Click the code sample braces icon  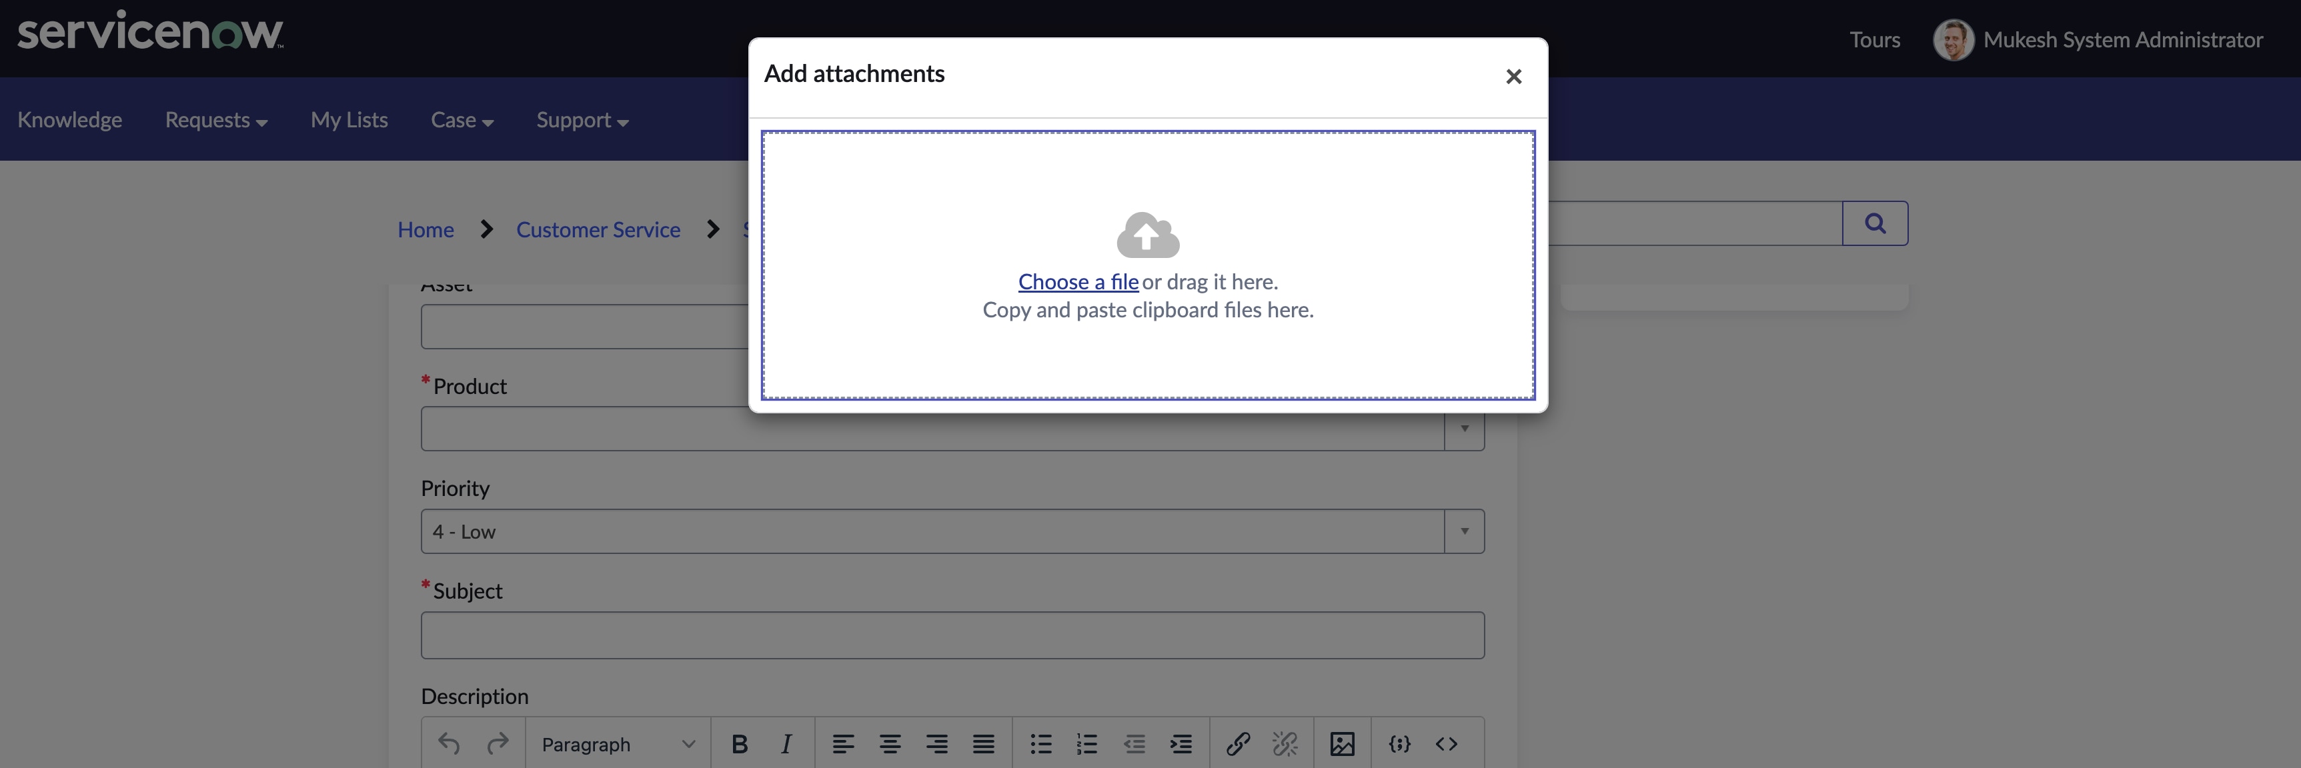pyautogui.click(x=1400, y=744)
